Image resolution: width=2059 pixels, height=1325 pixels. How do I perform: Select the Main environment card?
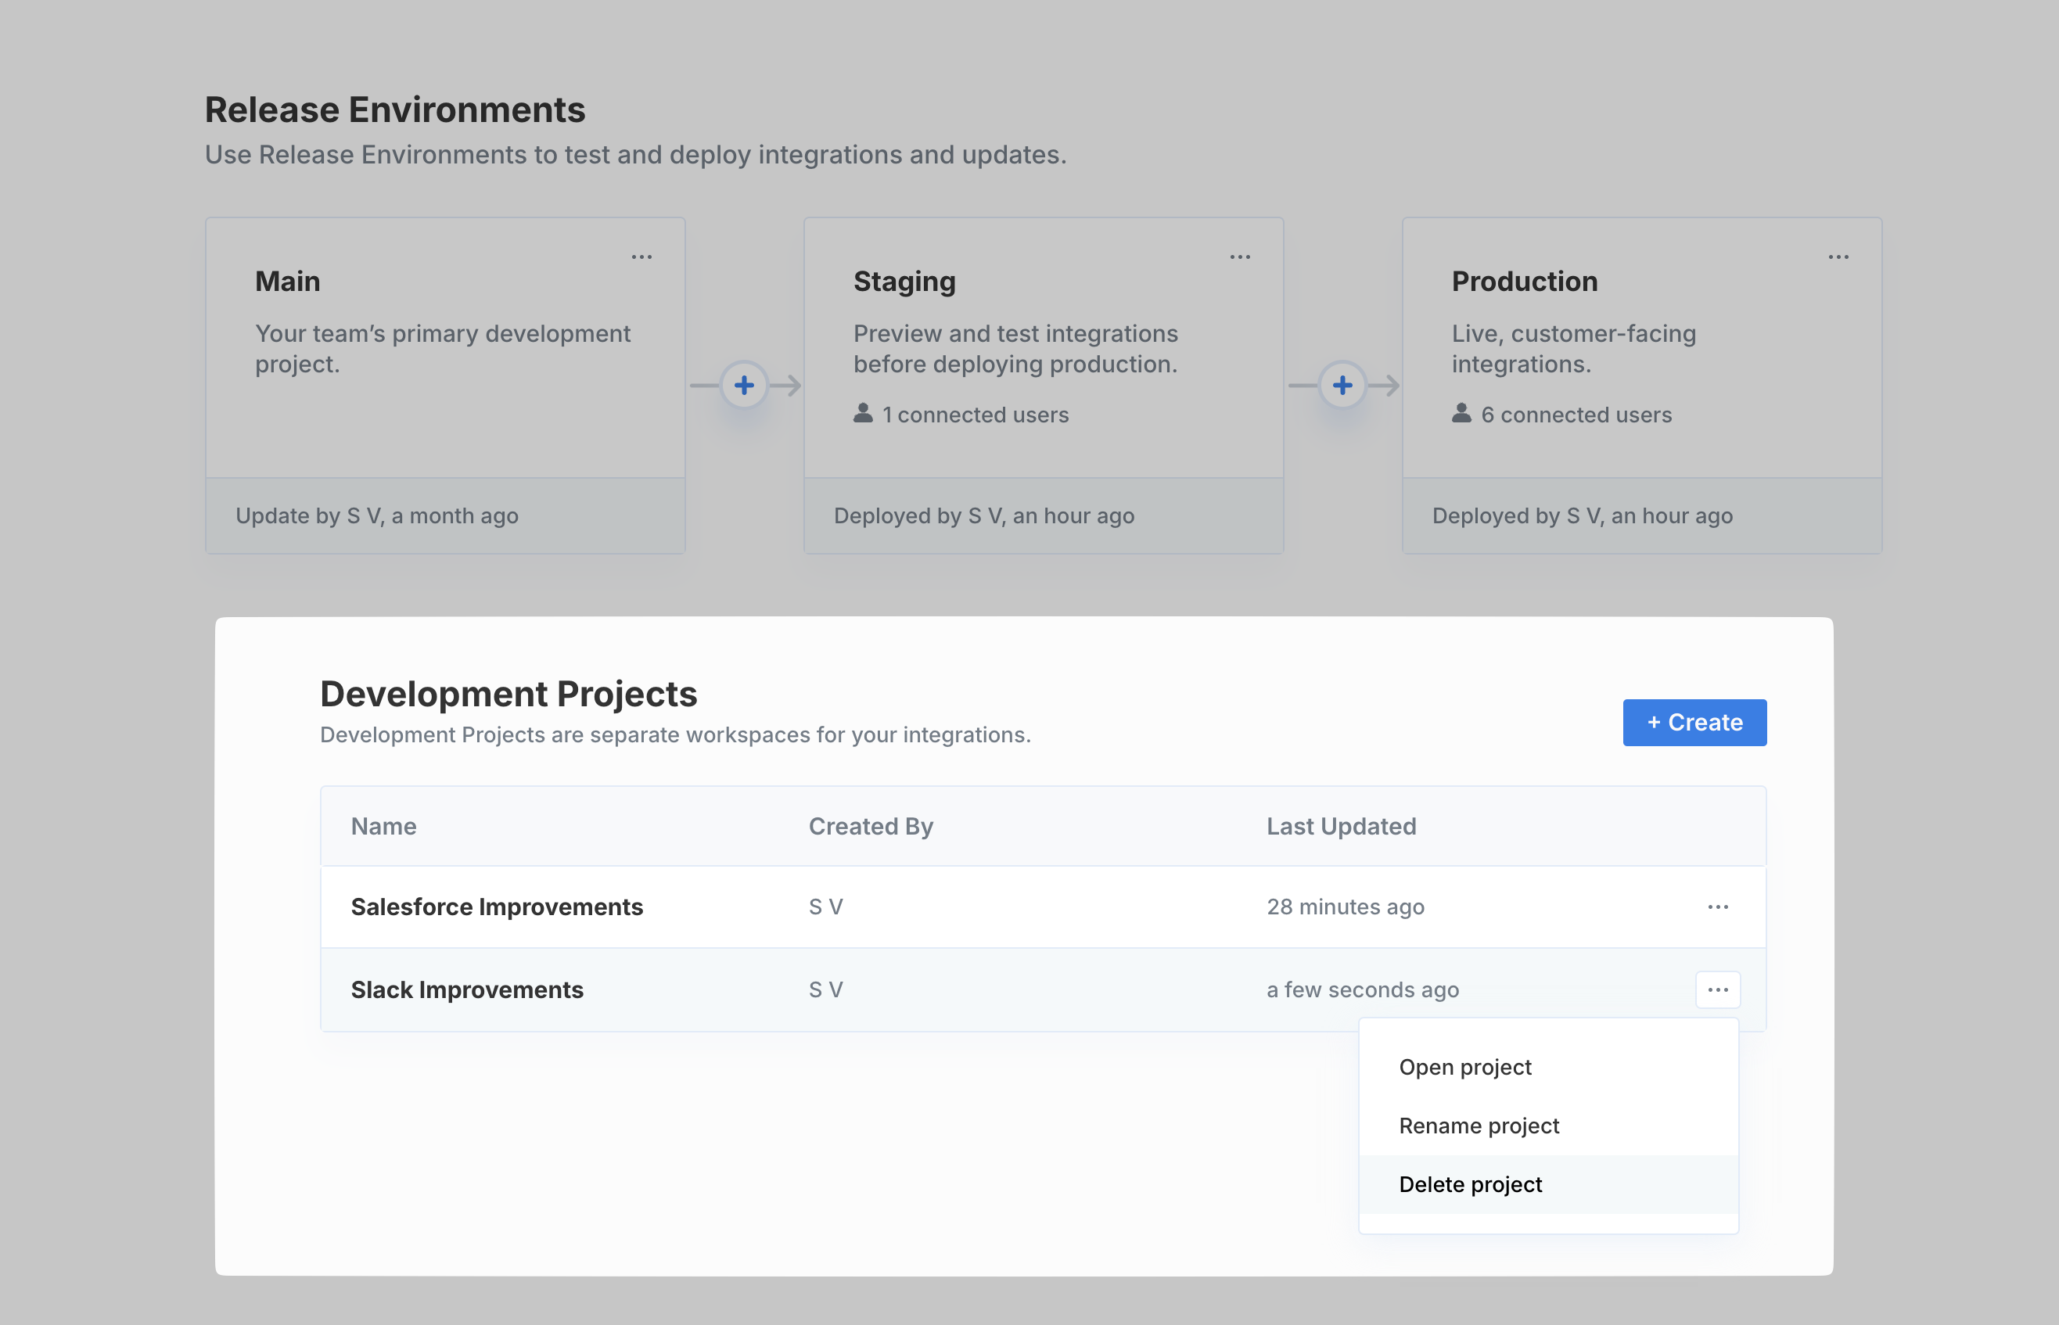[x=445, y=386]
